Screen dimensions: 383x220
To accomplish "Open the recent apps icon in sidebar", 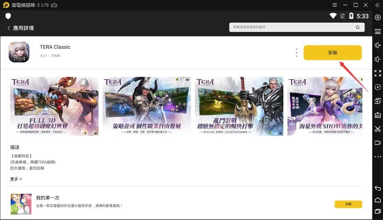I will click(378, 211).
